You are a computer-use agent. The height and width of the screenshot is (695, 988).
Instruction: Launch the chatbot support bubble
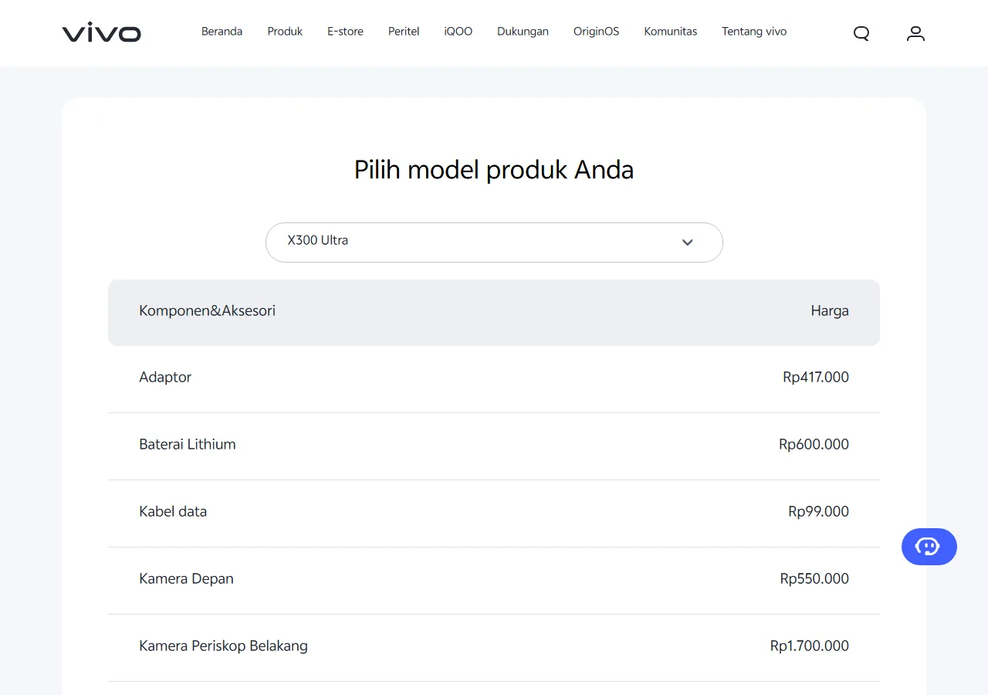(x=929, y=547)
